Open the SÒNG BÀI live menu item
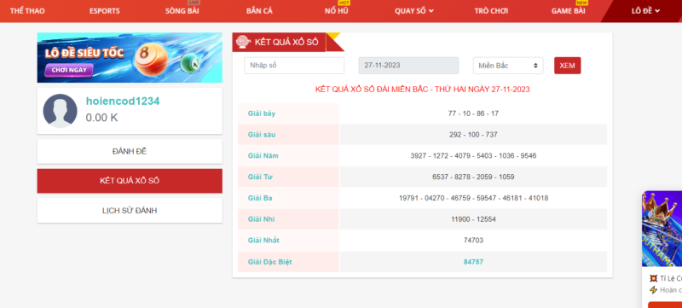Screen dimensions: 682x308 click(182, 11)
